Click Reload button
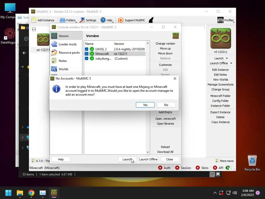This screenshot has height=199, width=265. click(x=165, y=147)
